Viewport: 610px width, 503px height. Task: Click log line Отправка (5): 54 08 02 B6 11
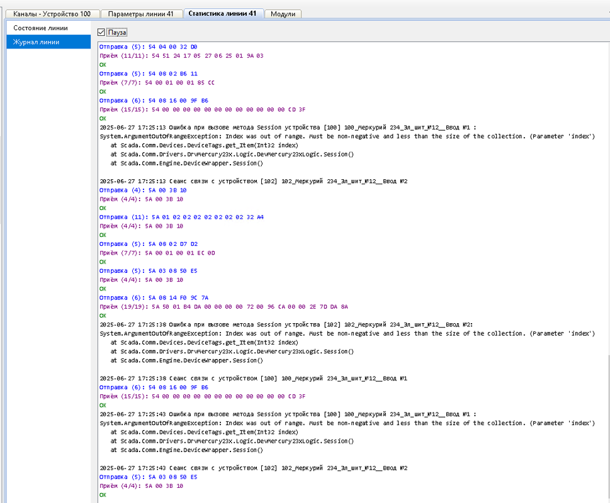coord(148,74)
